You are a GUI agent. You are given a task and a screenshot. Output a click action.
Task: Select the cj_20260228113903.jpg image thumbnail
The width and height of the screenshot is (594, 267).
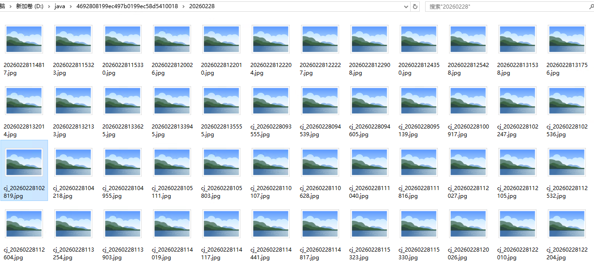point(123,224)
